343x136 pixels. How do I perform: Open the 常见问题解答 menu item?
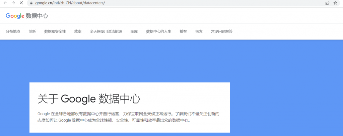(x=222, y=31)
